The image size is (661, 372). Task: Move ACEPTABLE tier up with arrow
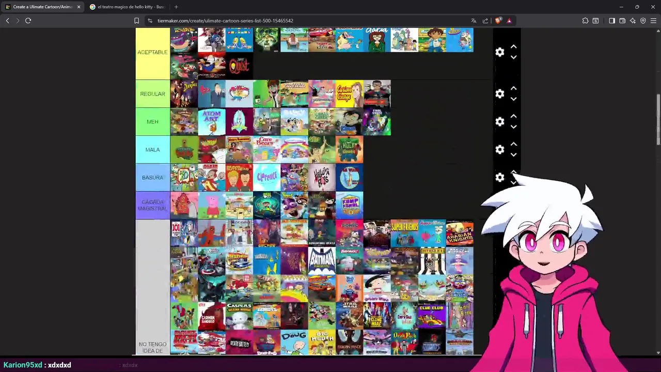coord(513,47)
